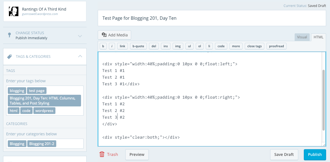
Task: Insert b-quote blockquote tag
Action: tap(138, 46)
